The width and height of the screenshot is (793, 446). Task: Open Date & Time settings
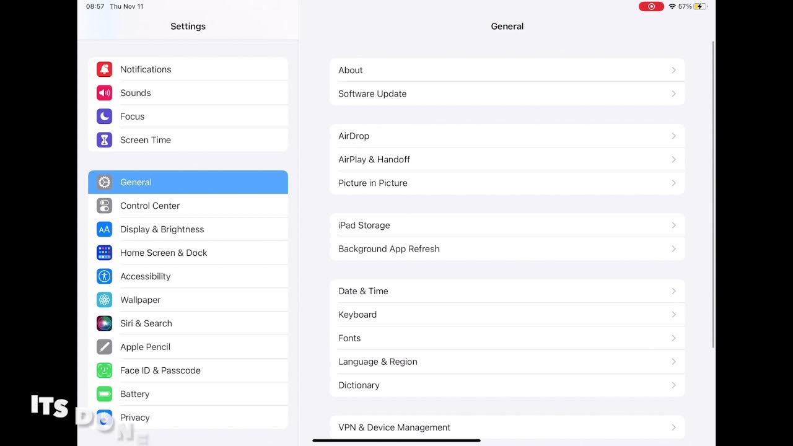[x=507, y=291]
